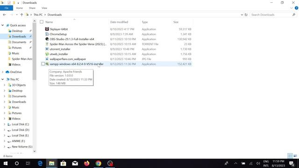Click the Search Downloads field
This screenshot has height=168, width=299.
pos(273,14)
